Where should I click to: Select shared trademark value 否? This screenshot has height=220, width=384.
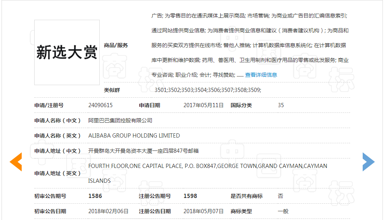click(280, 196)
